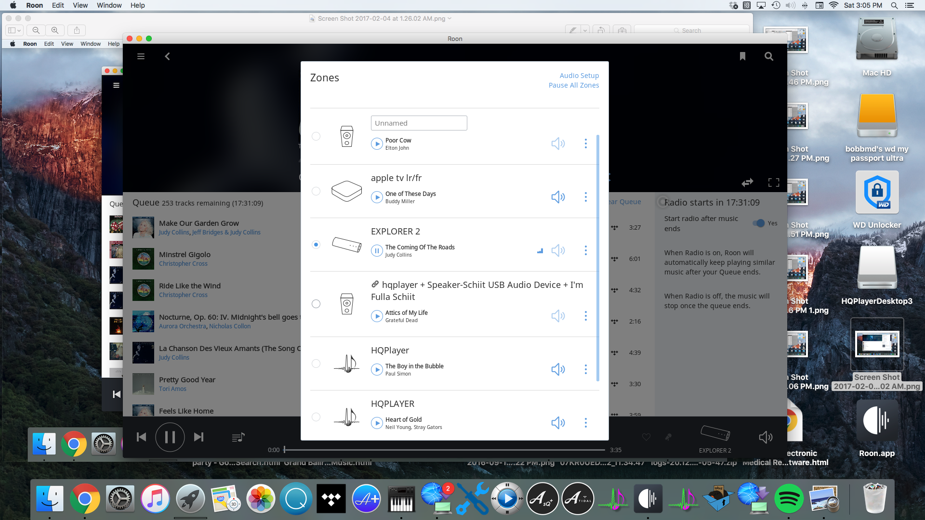
Task: Open the Edit menu in the menu bar
Action: pyautogui.click(x=58, y=5)
